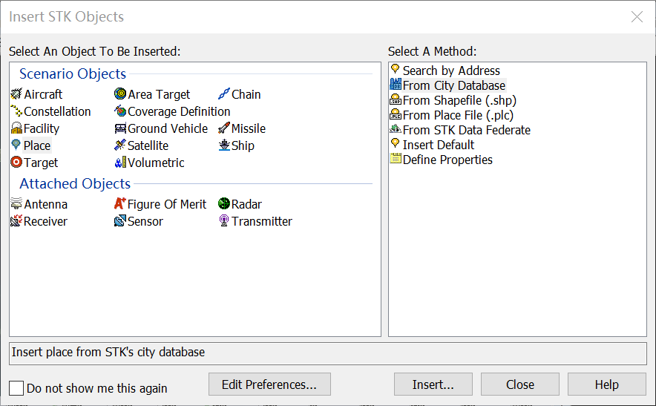The image size is (656, 406).
Task: Select the Facility object icon
Action: tap(16, 128)
